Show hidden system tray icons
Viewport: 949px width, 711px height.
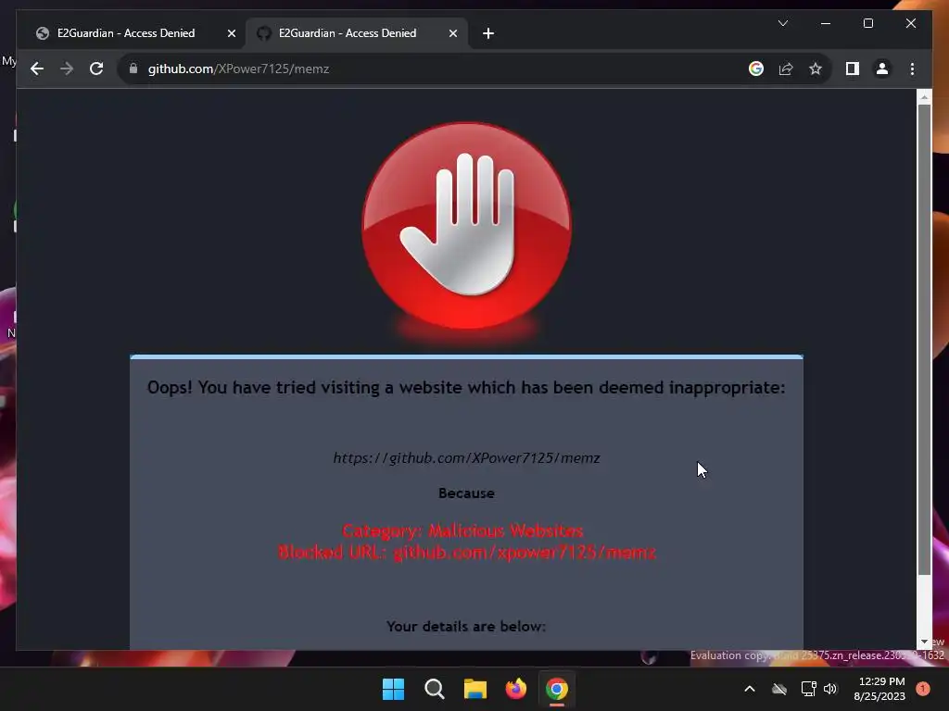(749, 689)
